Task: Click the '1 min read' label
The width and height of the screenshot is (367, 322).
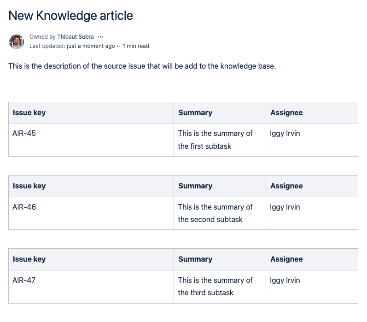Action: (136, 46)
